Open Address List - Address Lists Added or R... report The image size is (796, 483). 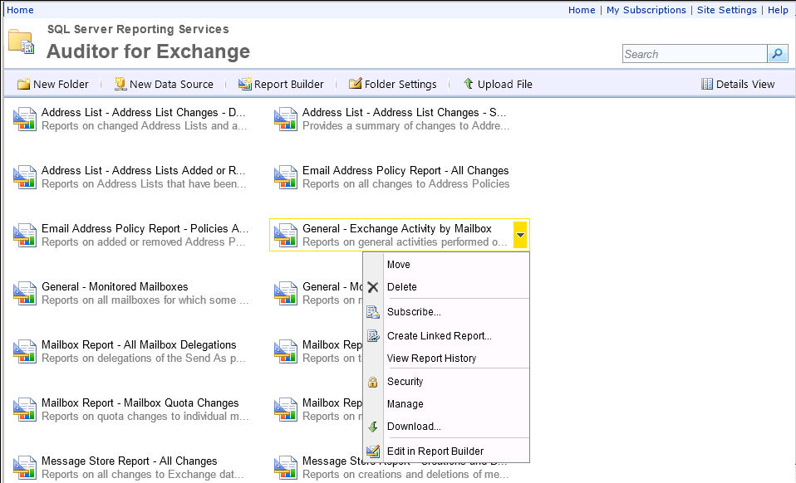143,170
